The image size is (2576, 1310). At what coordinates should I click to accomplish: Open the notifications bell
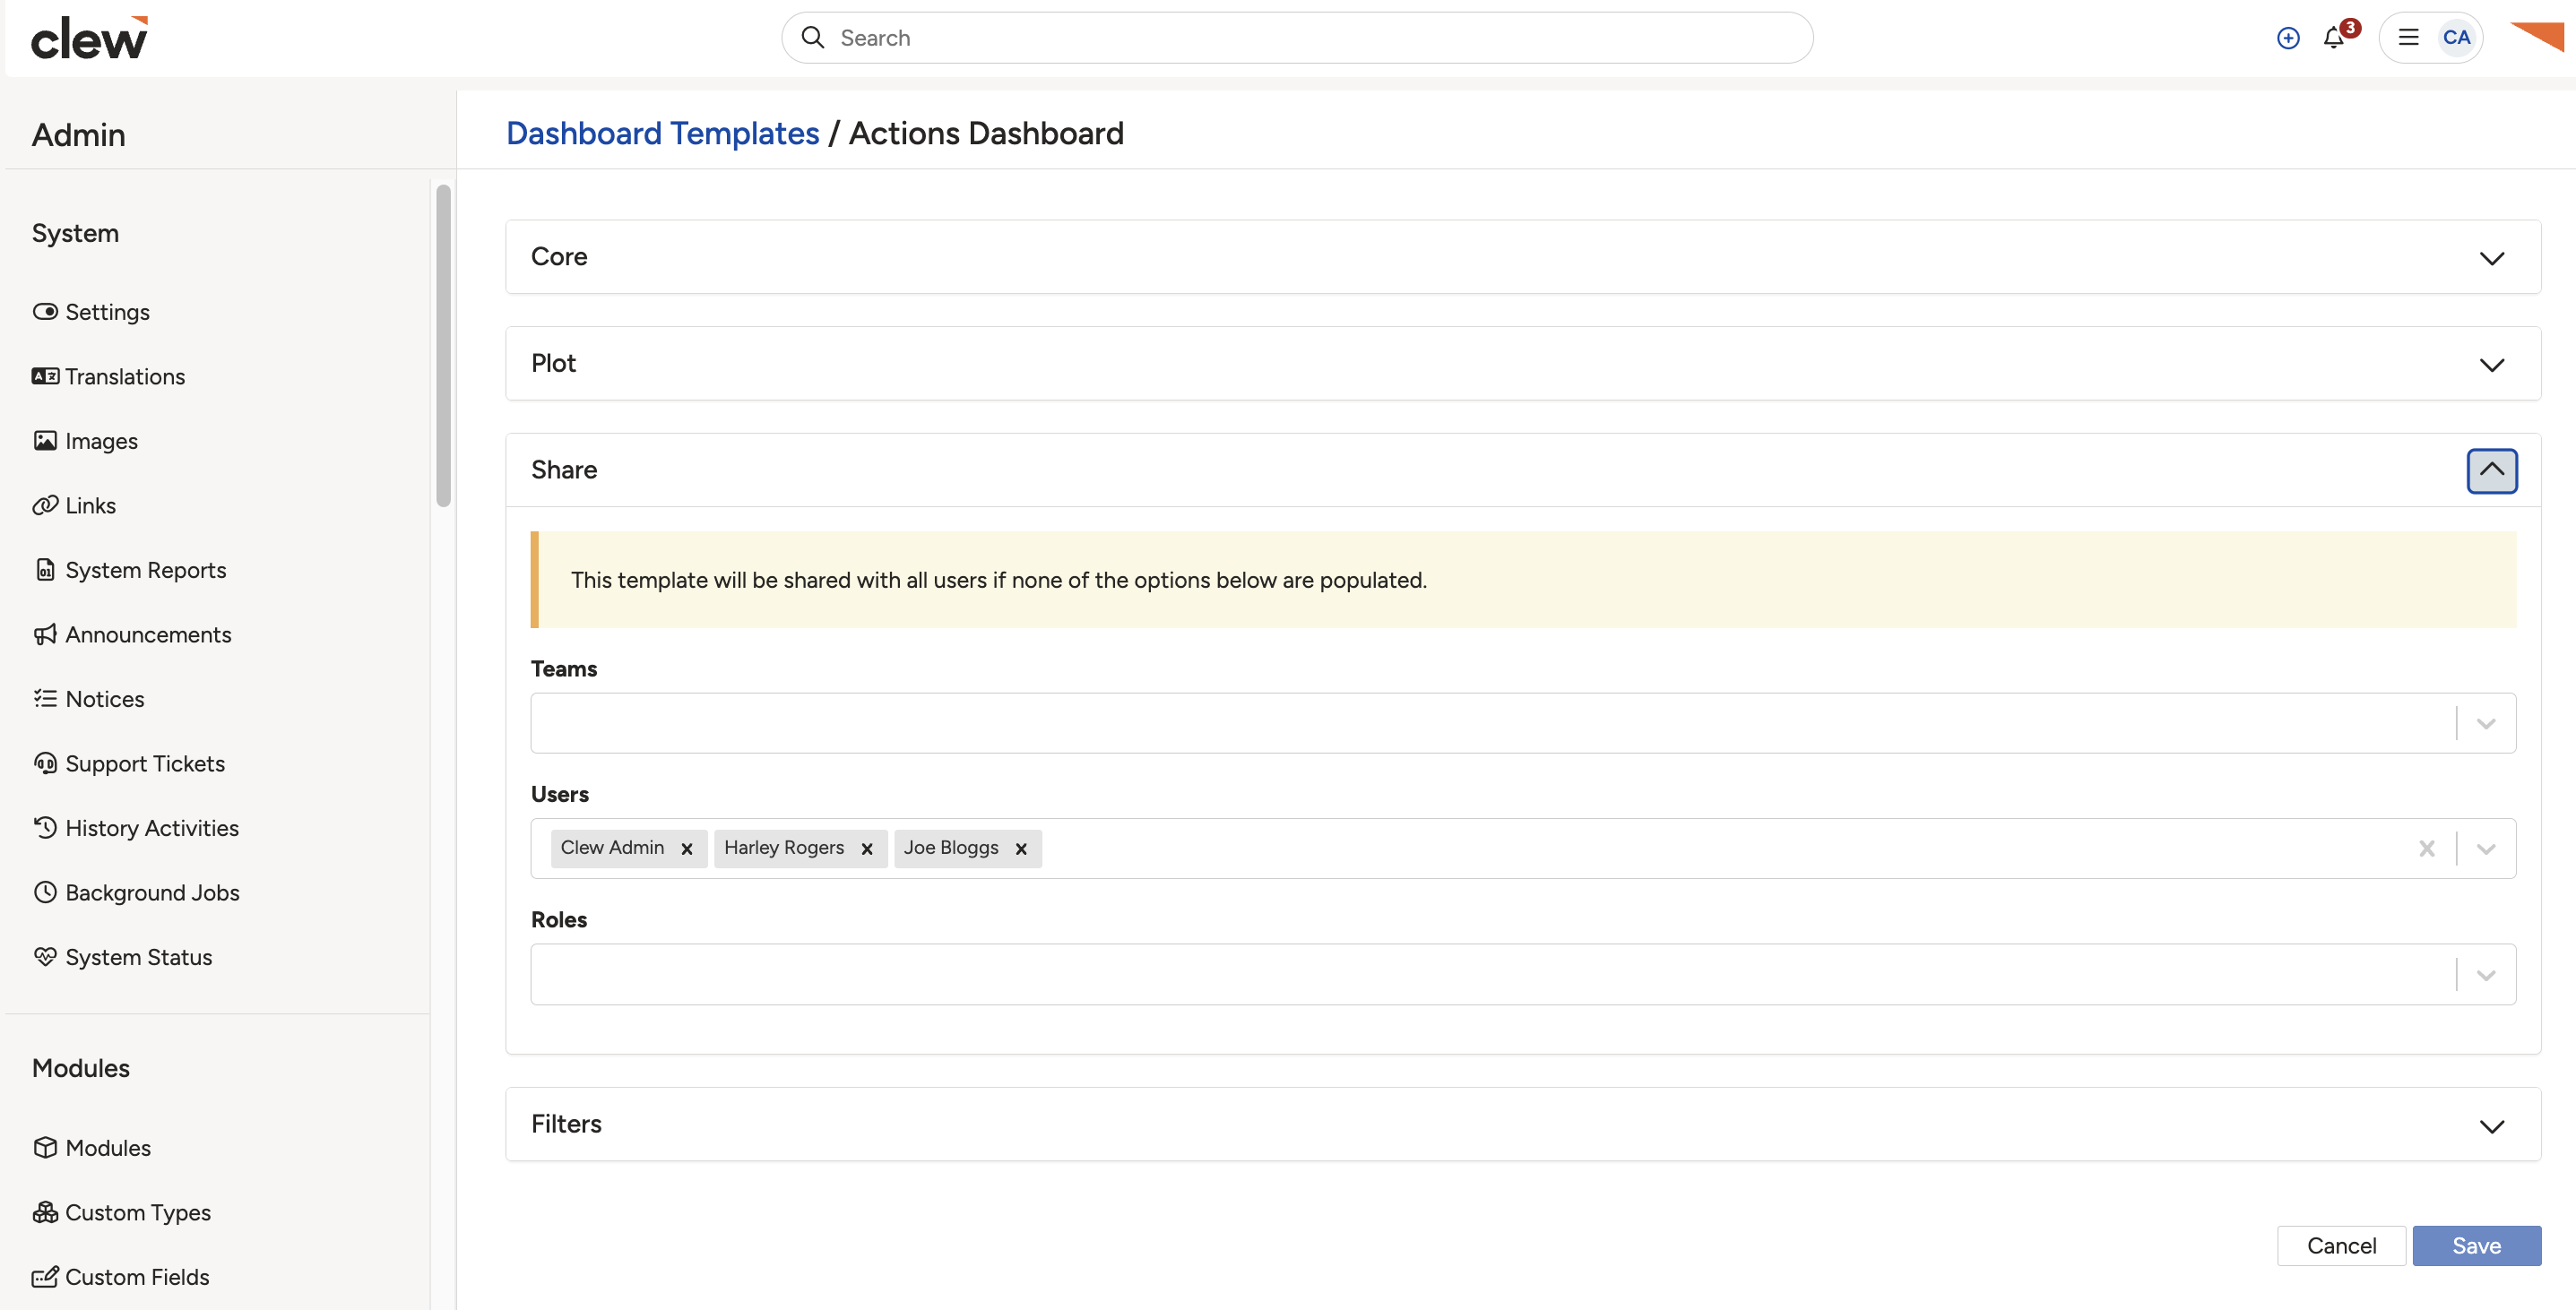click(x=2334, y=38)
